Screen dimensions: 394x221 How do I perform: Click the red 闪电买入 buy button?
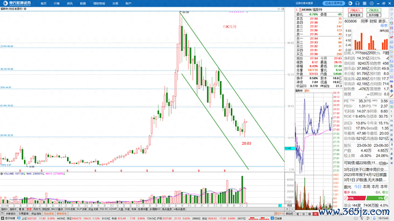tap(355, 10)
